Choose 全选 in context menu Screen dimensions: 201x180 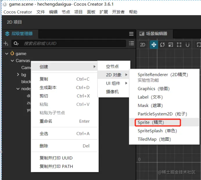pos(65,134)
